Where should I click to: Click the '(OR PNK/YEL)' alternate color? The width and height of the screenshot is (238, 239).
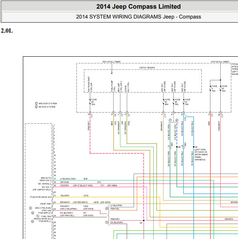67,215
